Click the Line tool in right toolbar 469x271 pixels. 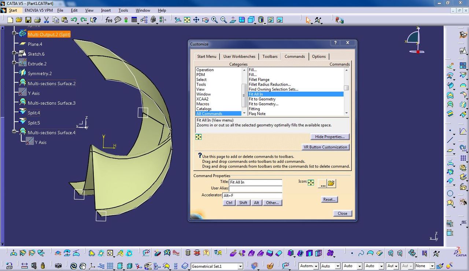[450, 140]
